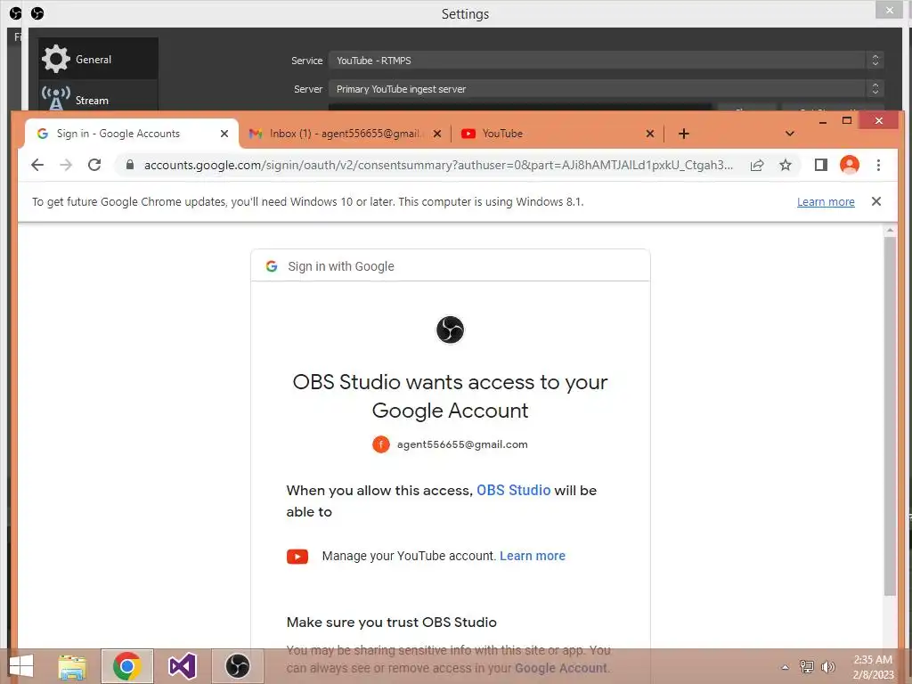Open the network tray icon
Image resolution: width=912 pixels, height=684 pixels.
click(806, 666)
